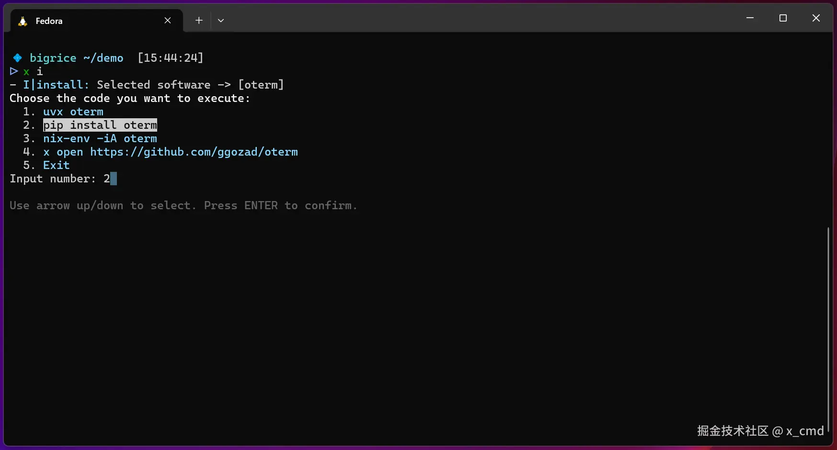Expand the new tab profile dropdown
The width and height of the screenshot is (837, 450).
click(221, 21)
